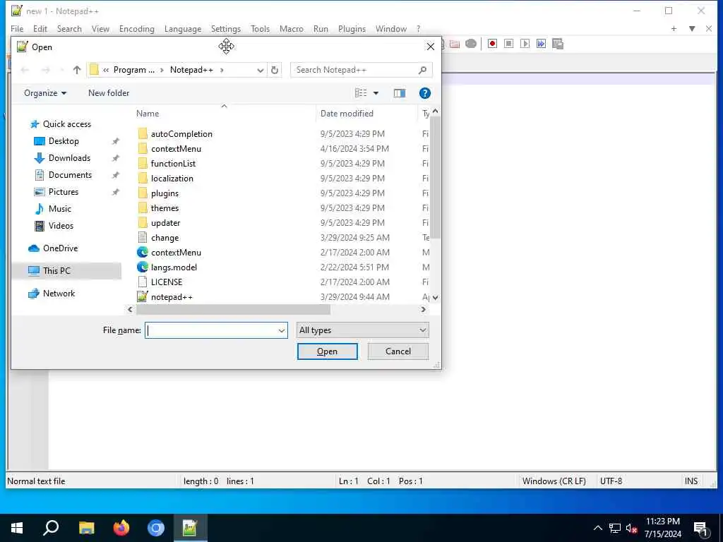
Task: Open Windows Start menu
Action: coord(17,528)
